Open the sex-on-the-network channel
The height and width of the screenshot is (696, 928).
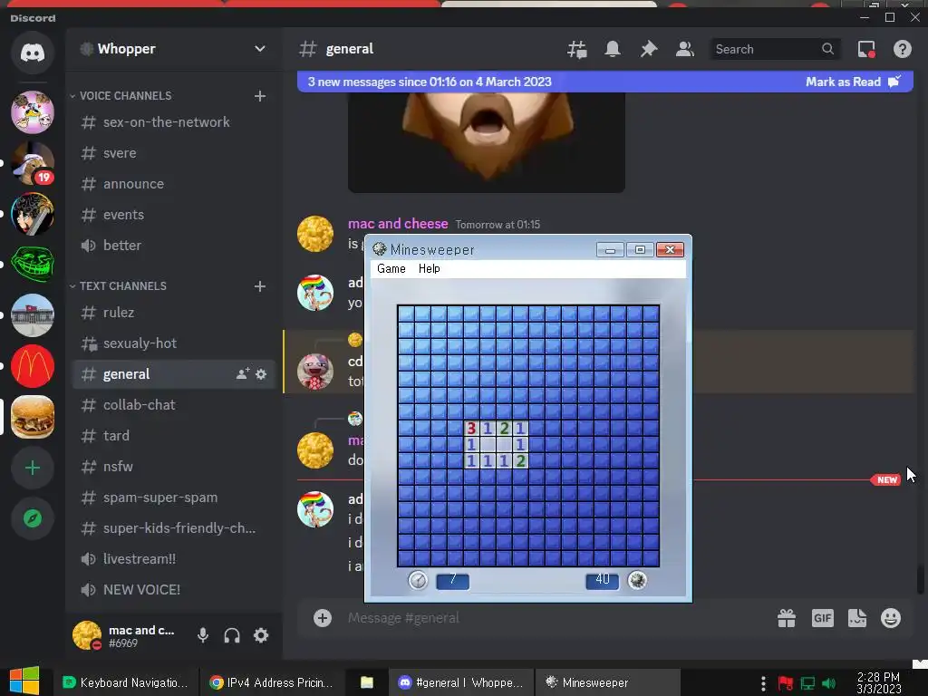173,122
